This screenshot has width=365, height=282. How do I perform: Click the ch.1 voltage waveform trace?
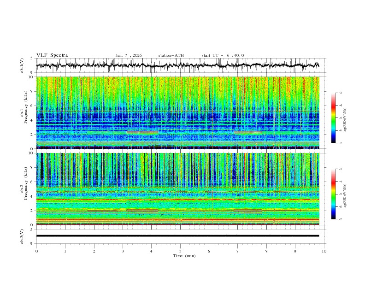coord(177,65)
